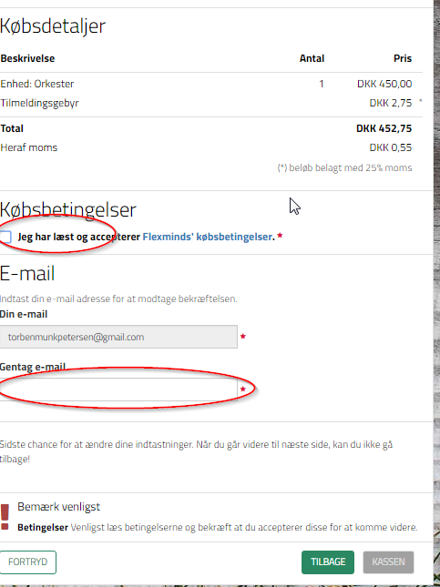Go back with the TILBAGE button

(328, 562)
